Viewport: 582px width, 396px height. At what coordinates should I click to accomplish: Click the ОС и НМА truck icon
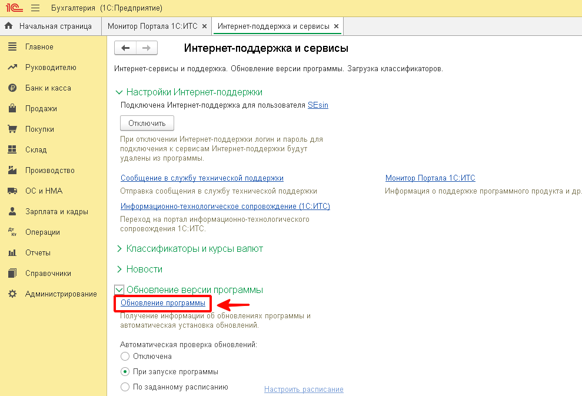[12, 191]
